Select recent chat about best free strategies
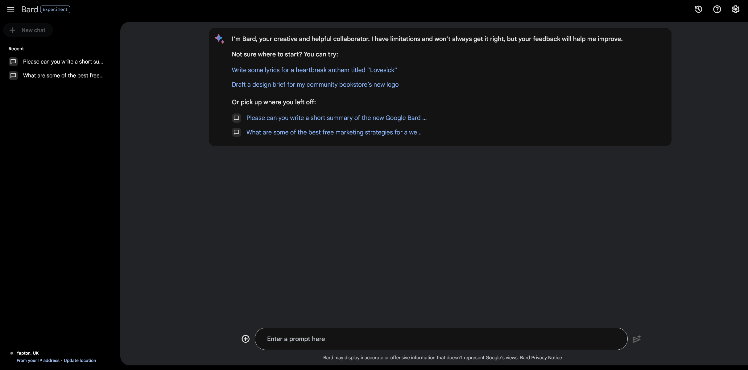748x370 pixels. 63,76
